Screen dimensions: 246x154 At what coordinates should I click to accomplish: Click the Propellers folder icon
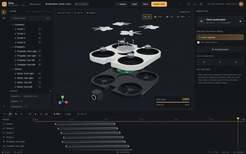point(13,47)
